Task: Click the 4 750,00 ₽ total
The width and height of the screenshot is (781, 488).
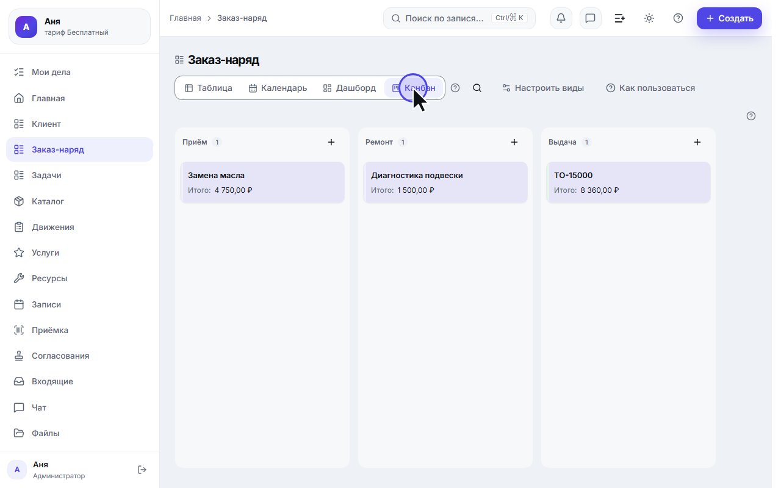Action: pyautogui.click(x=233, y=190)
